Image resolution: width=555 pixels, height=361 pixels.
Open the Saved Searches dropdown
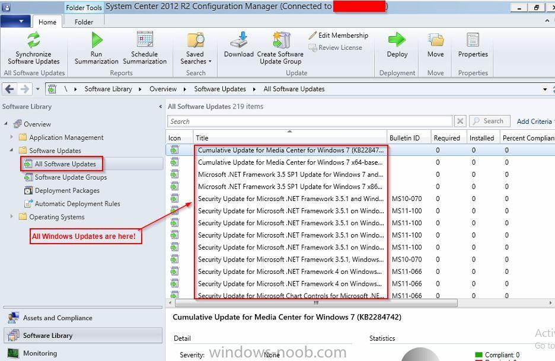click(196, 48)
